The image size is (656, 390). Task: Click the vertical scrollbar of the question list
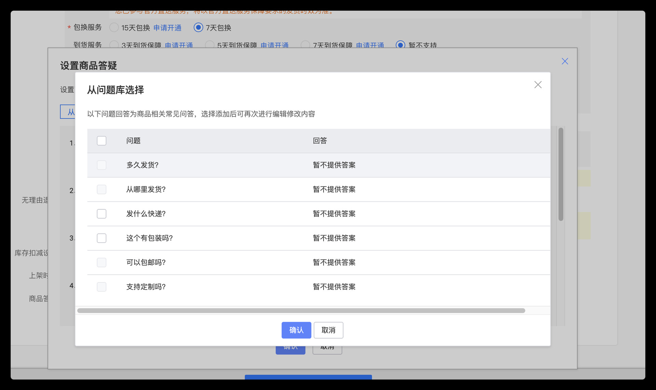click(x=561, y=174)
